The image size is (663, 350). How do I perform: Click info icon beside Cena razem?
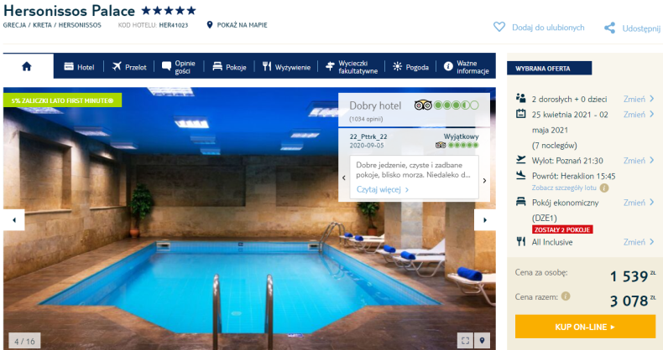point(566,296)
